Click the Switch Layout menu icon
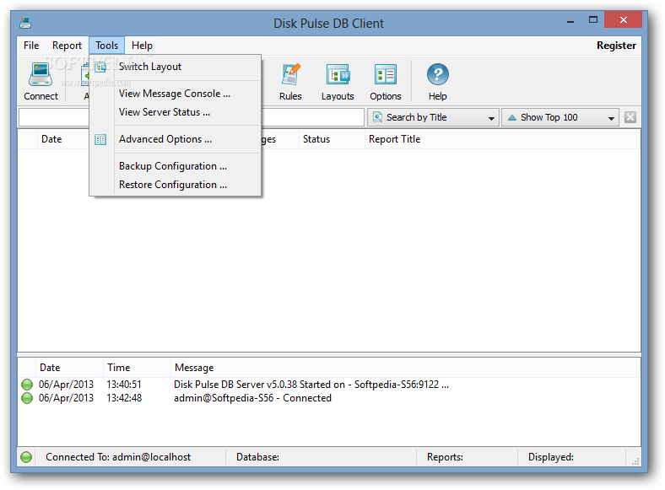The height and width of the screenshot is (490, 665). [100, 67]
